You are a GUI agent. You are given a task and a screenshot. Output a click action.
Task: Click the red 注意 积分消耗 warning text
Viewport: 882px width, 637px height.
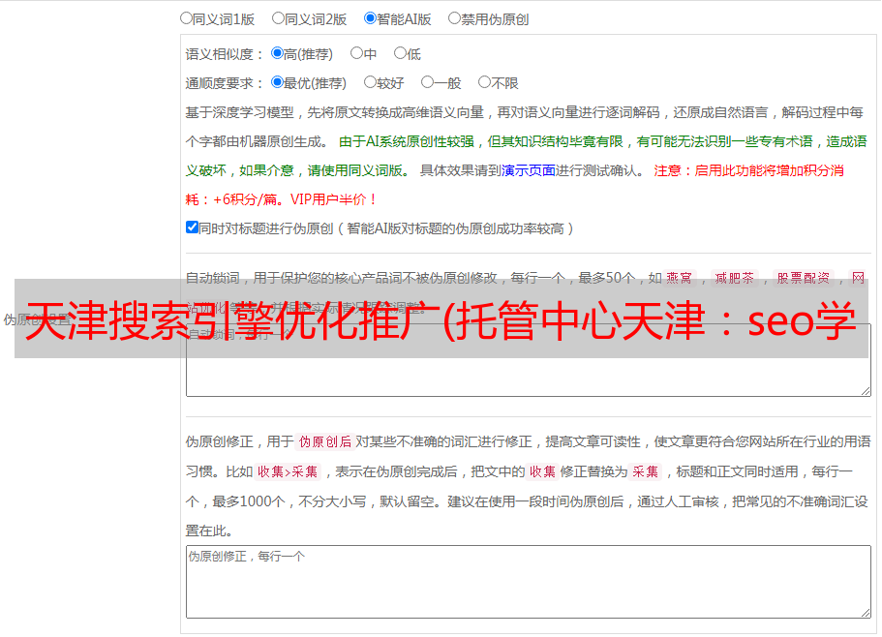[x=515, y=185]
